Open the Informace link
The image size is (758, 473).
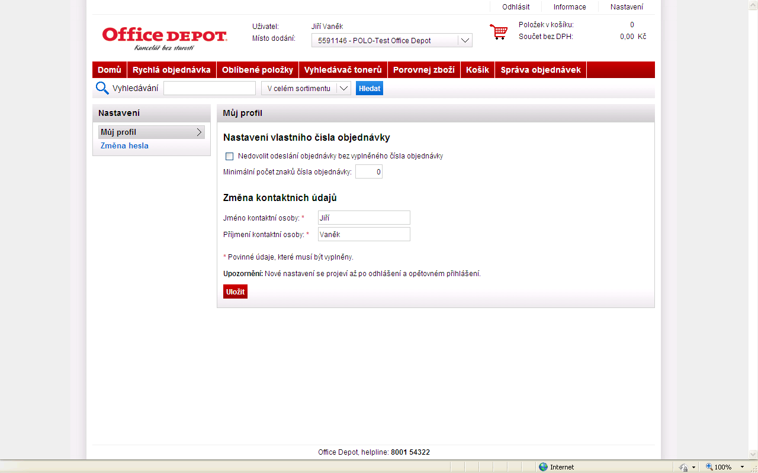tap(570, 7)
